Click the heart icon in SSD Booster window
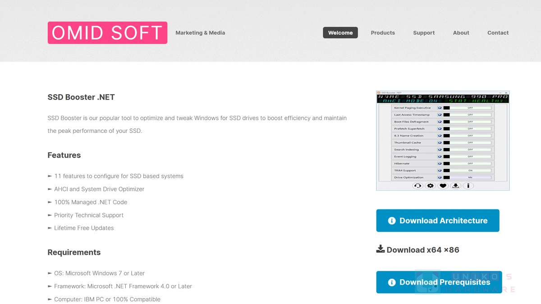The image size is (541, 304). coord(443,186)
